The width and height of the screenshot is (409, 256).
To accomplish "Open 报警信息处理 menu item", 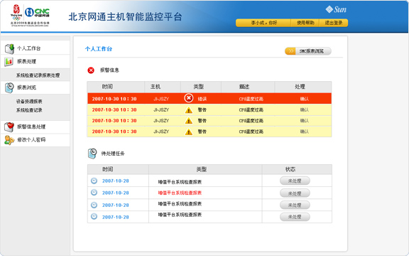I will [31, 127].
